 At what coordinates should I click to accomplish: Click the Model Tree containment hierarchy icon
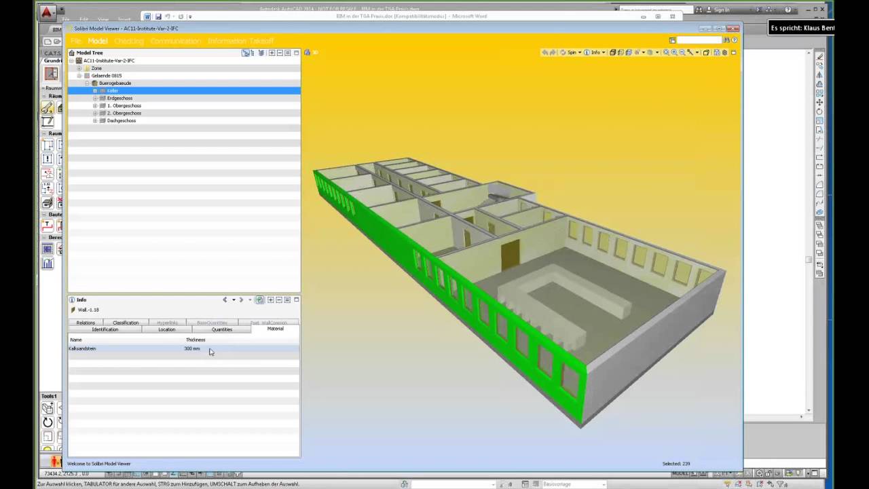coord(245,52)
